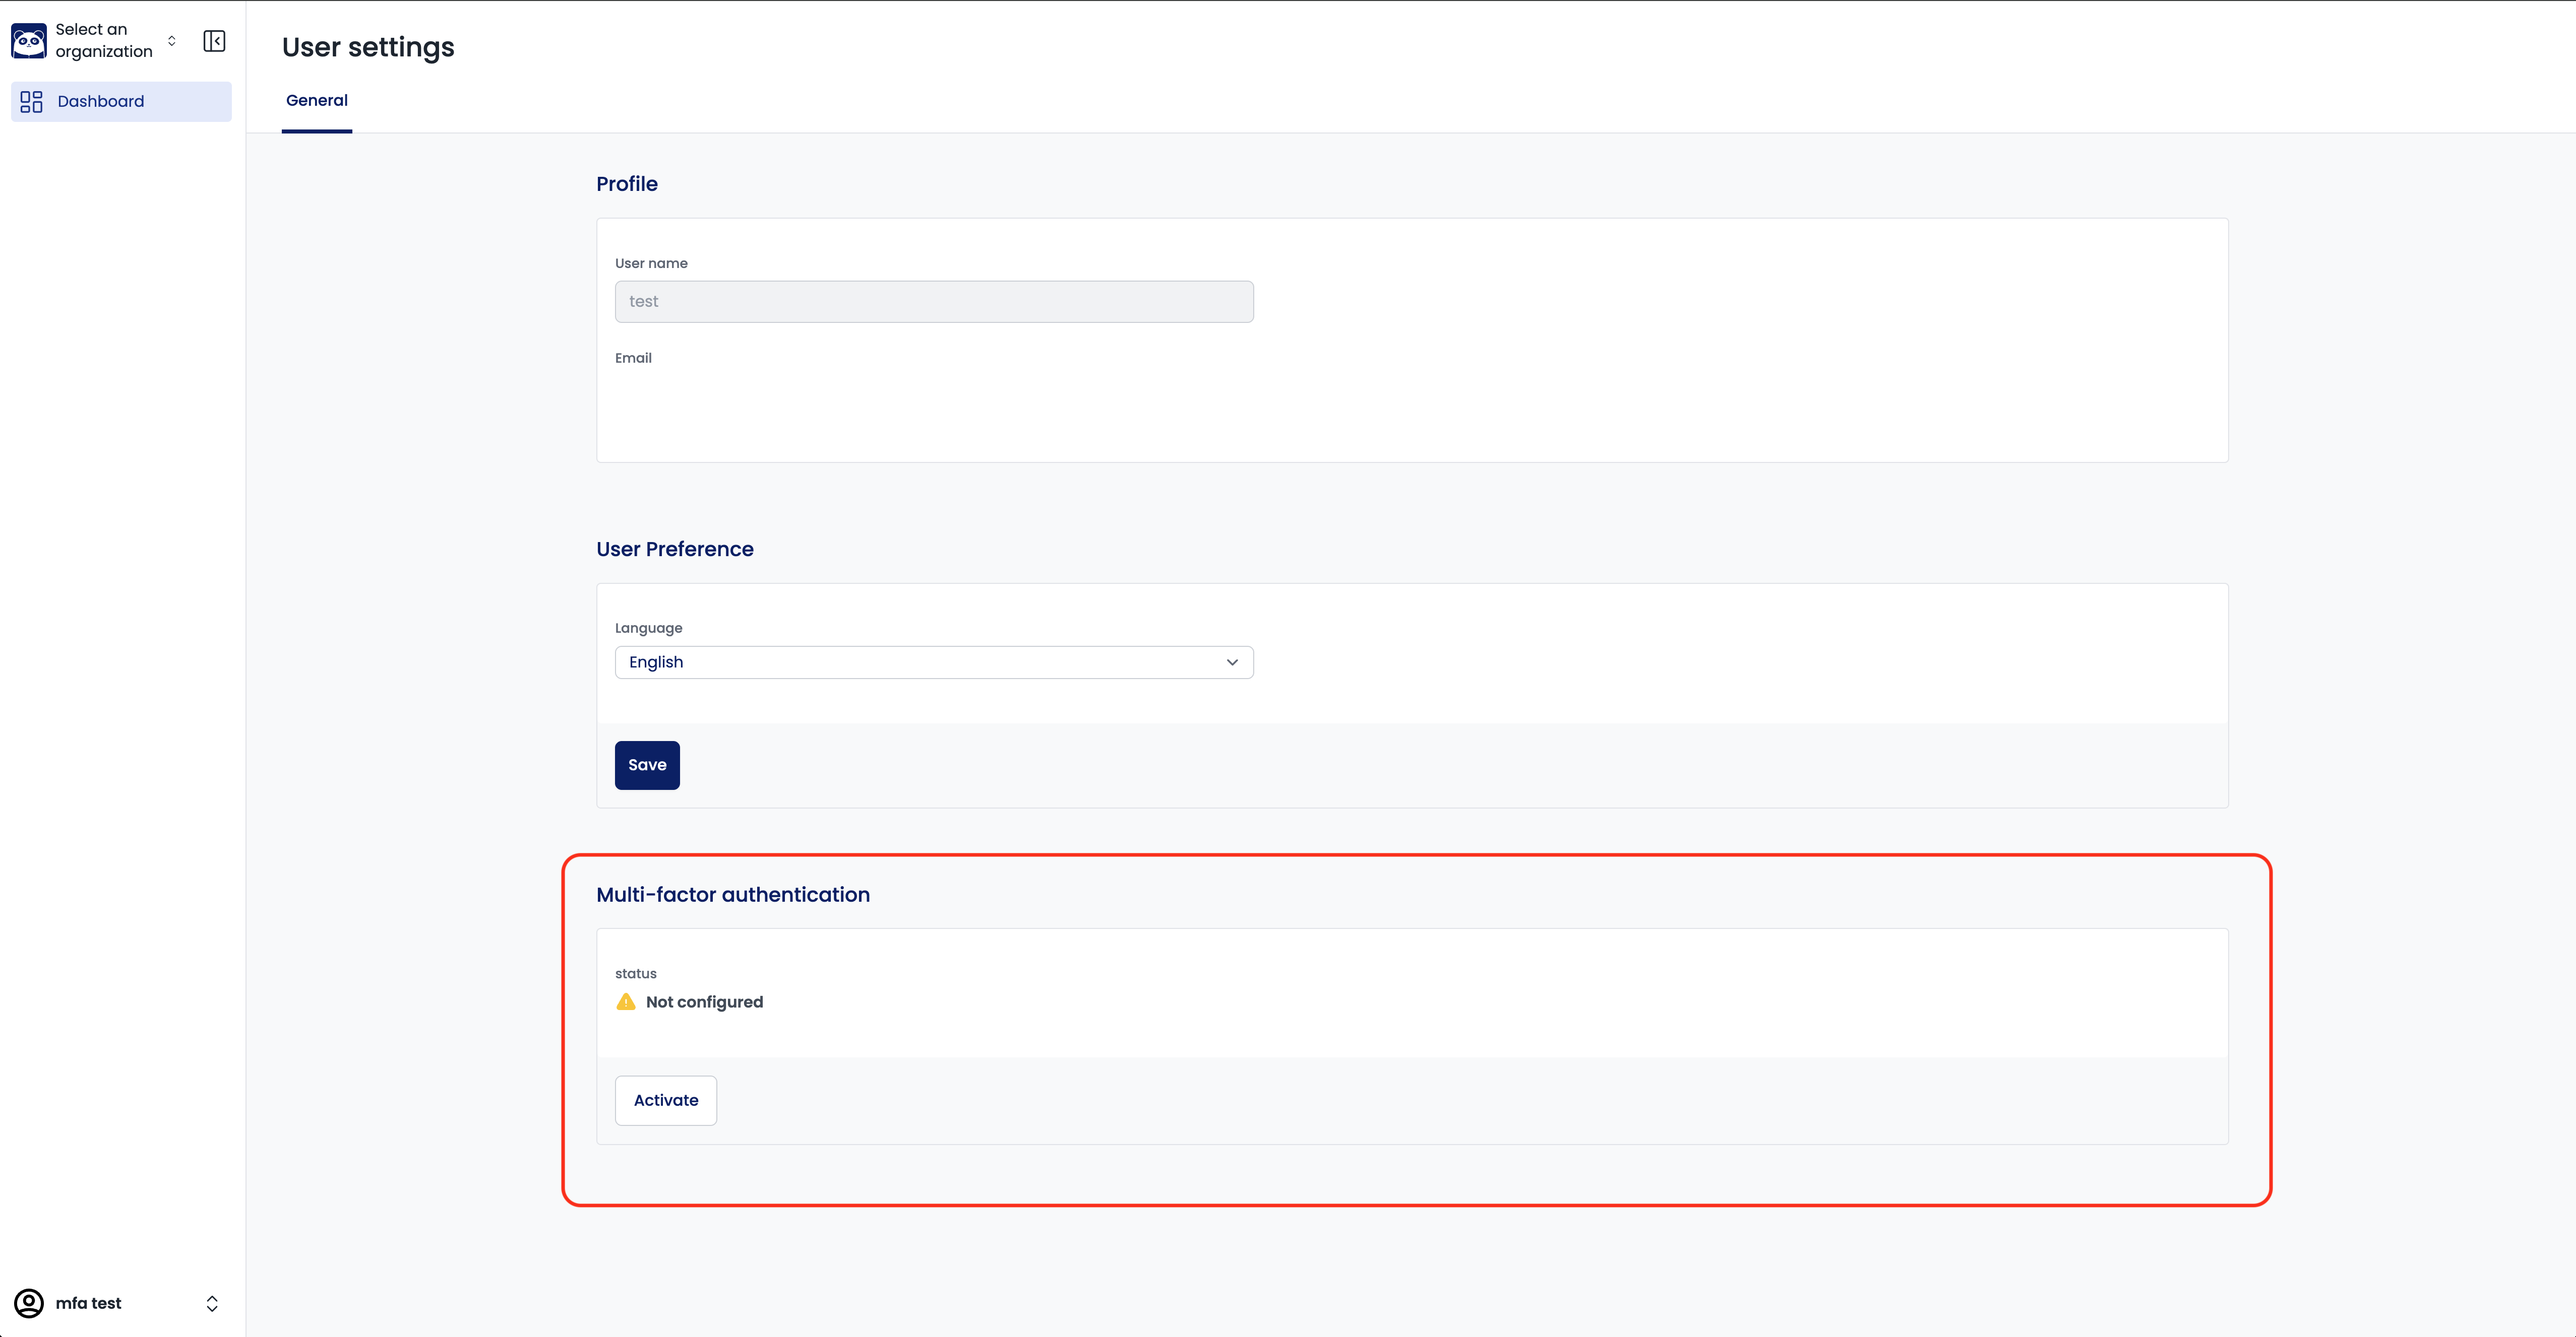Click the Not configured status text
This screenshot has height=1337, width=2576.
pos(704,1001)
